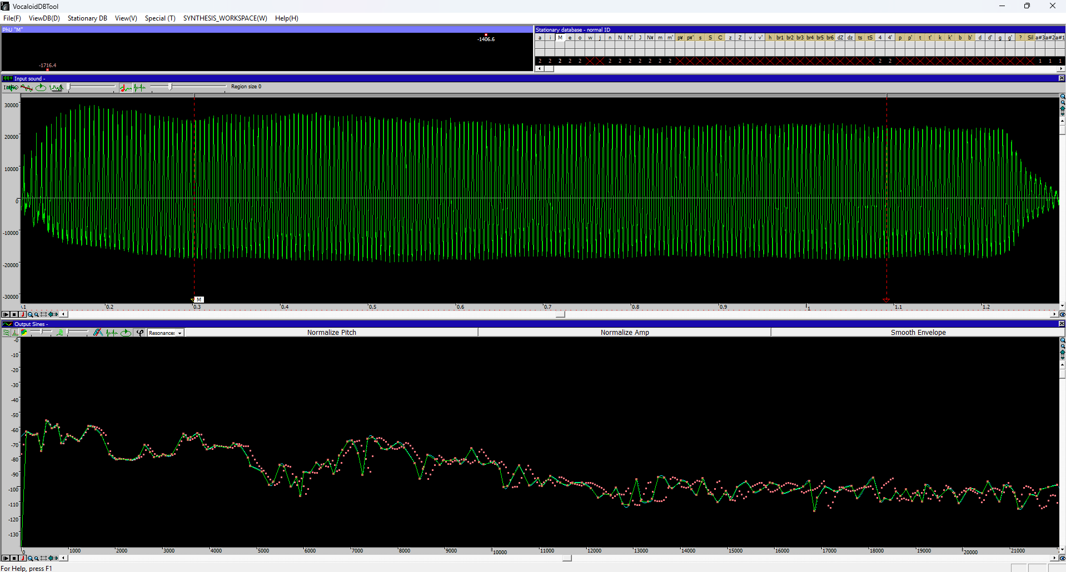Open the SYNTHESIS_WORKSPACE menu
The height and width of the screenshot is (572, 1066).
[225, 18]
